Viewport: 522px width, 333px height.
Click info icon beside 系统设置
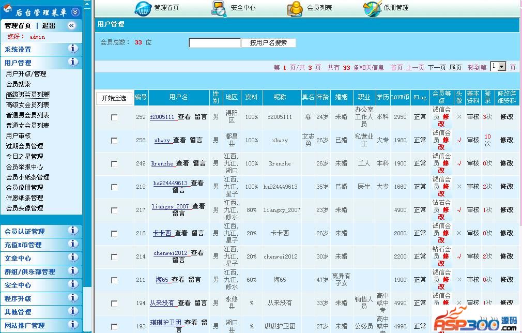point(73,49)
